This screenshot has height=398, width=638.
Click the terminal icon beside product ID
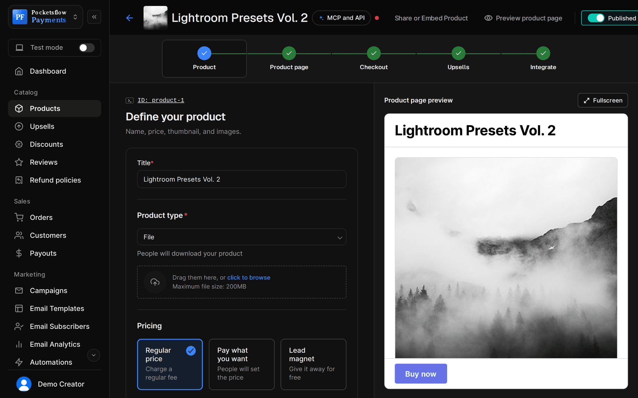coord(130,100)
